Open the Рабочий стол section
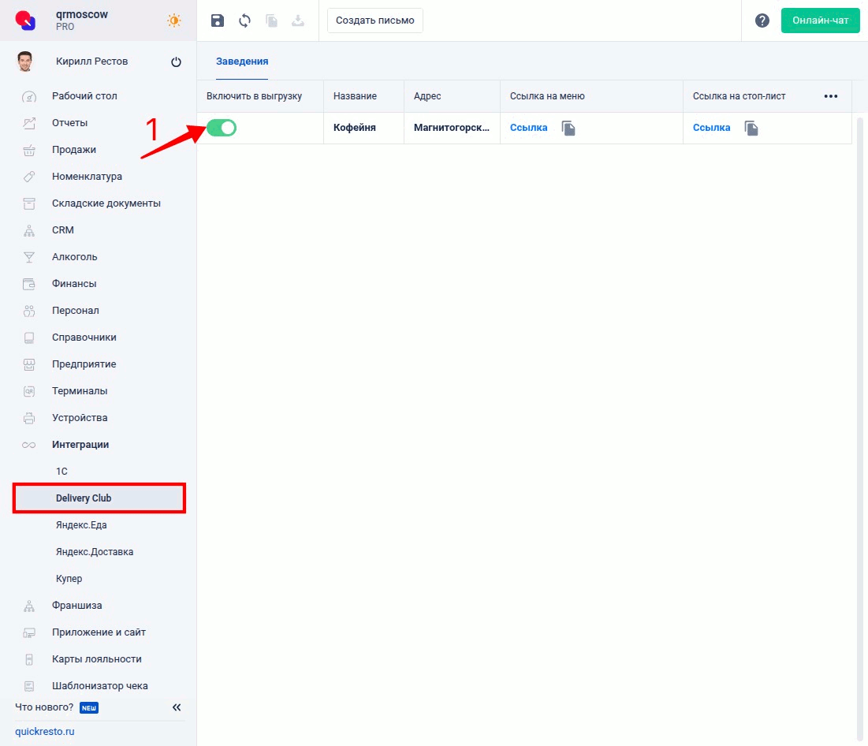868x746 pixels. 84,96
